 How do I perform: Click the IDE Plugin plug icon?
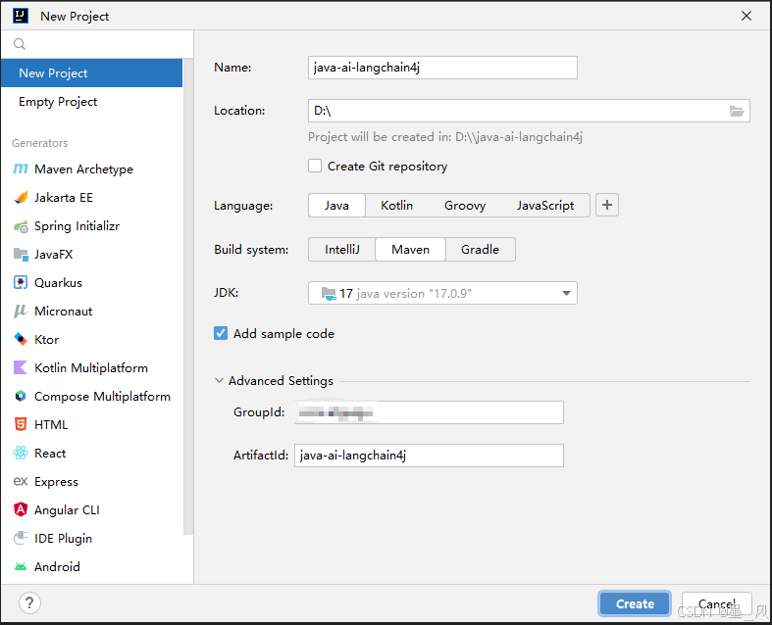(x=21, y=538)
